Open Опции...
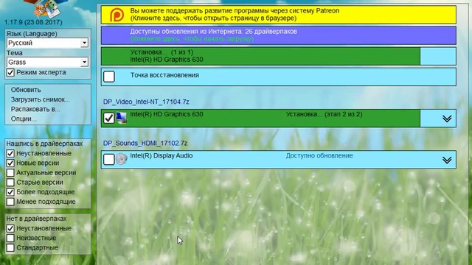Image resolution: width=472 pixels, height=265 pixels. [24, 119]
